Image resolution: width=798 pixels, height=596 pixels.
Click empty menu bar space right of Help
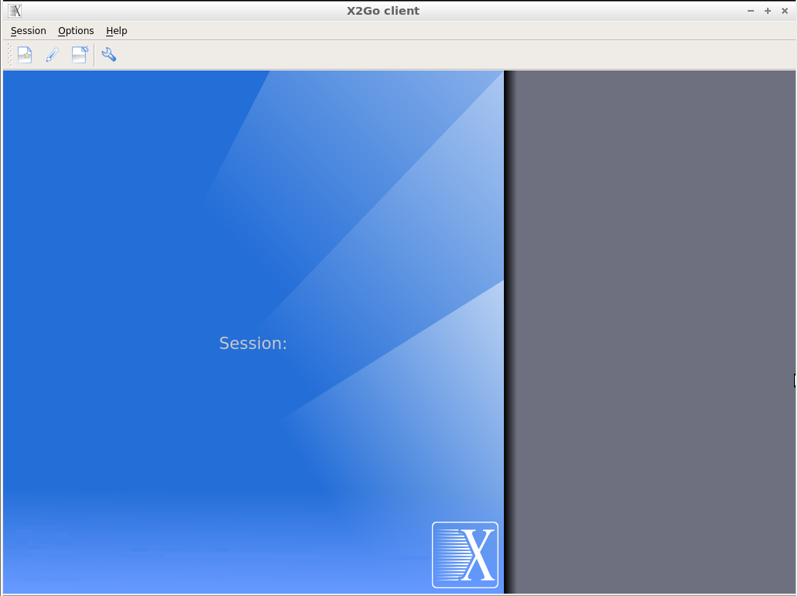(x=387, y=31)
